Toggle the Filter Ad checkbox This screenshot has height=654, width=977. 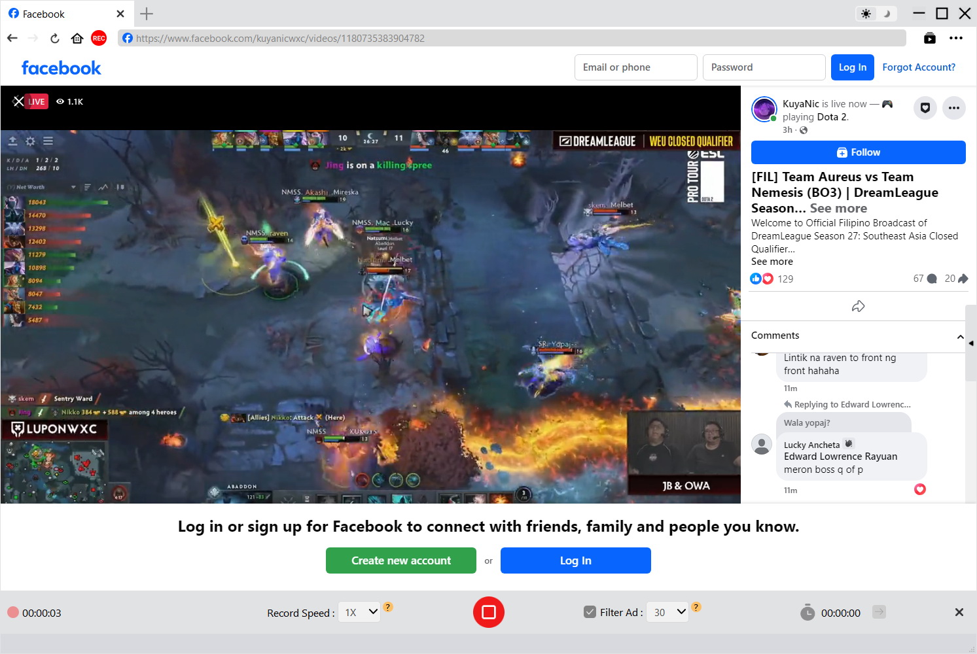[x=590, y=612]
